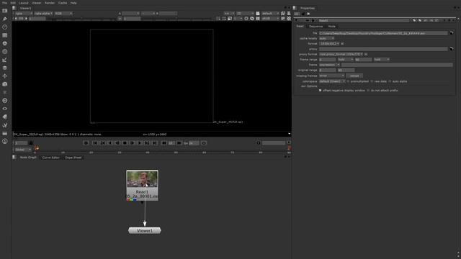Click the file path input field
The width and height of the screenshot is (461, 259).
383,33
